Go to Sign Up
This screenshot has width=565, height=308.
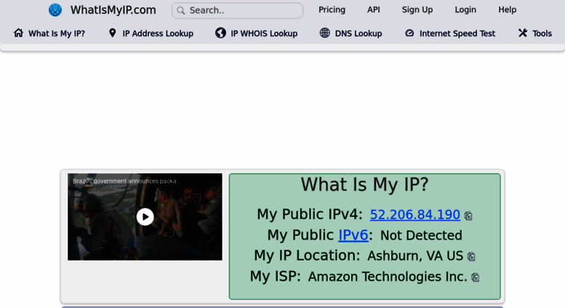(417, 9)
